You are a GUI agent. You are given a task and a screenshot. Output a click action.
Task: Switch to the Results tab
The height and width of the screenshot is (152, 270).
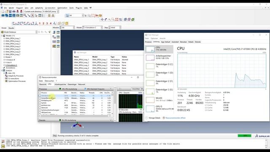(11, 28)
